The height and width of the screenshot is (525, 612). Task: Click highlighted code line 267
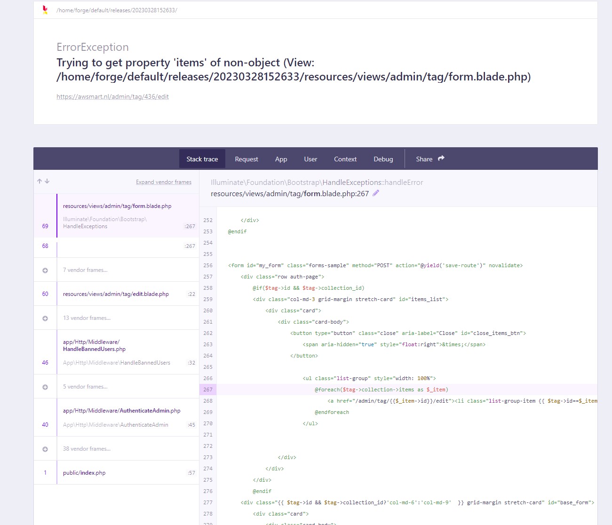381,390
